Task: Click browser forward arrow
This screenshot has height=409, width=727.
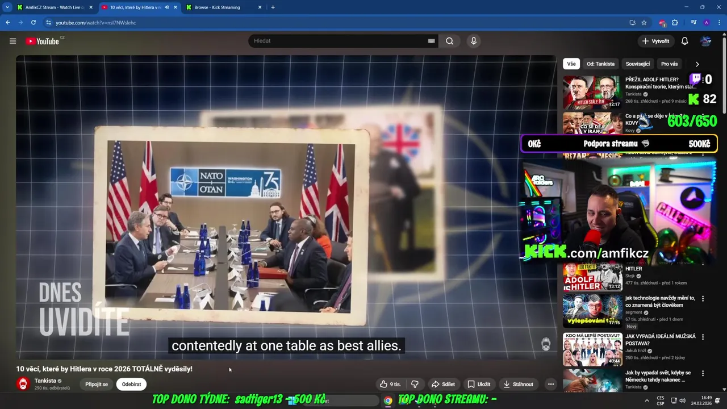Action: point(20,23)
